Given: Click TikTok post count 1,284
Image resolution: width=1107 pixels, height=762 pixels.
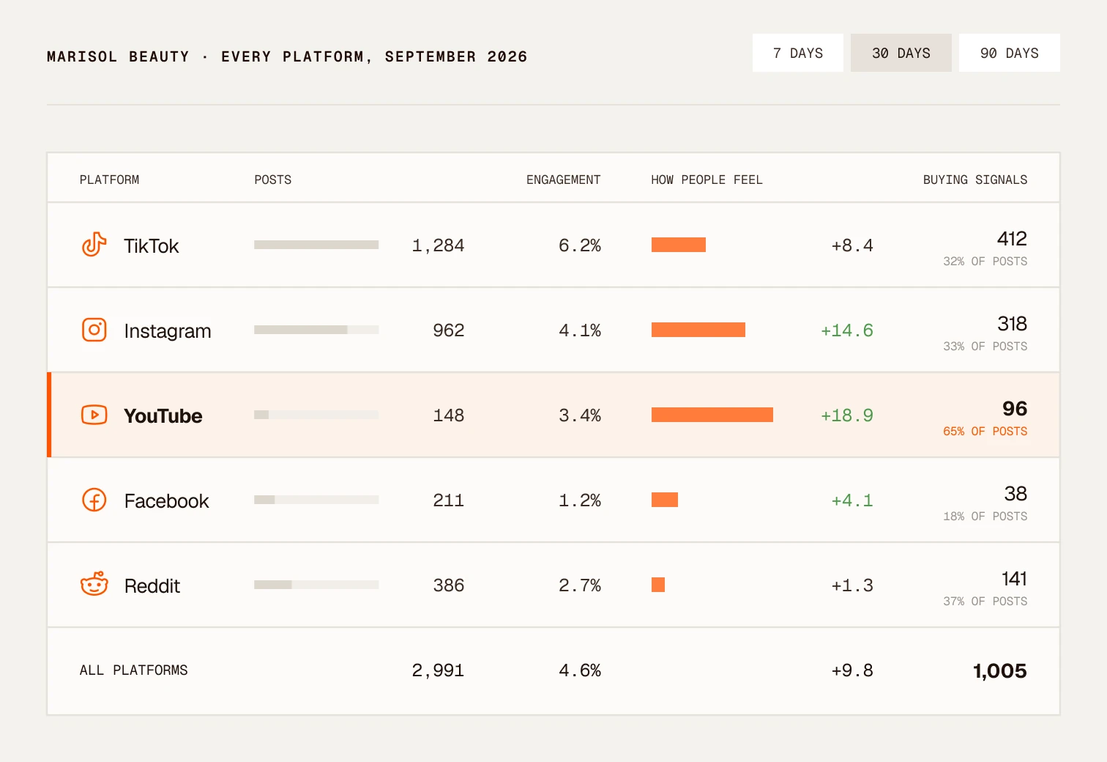Looking at the screenshot, I should (438, 245).
